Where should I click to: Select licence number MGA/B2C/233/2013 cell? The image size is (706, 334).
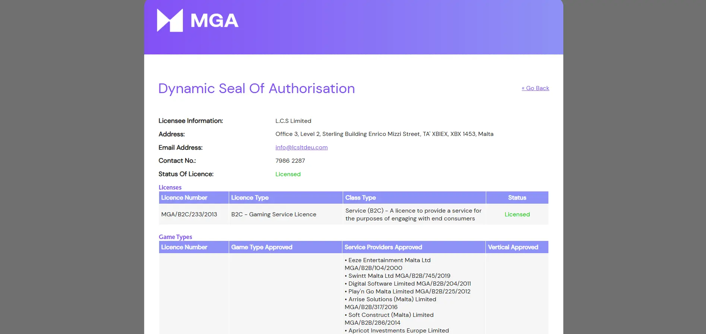(189, 214)
